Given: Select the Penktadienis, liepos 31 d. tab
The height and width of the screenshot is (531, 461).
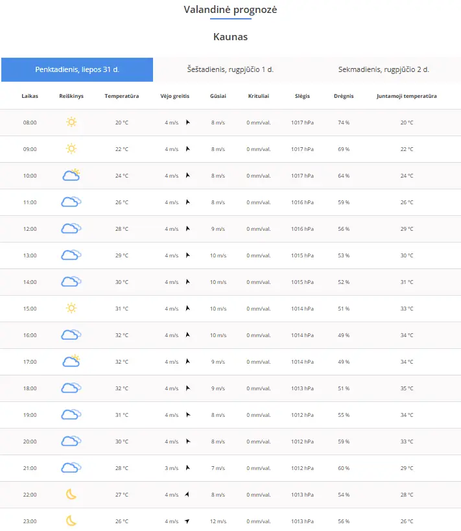Looking at the screenshot, I should [x=77, y=69].
